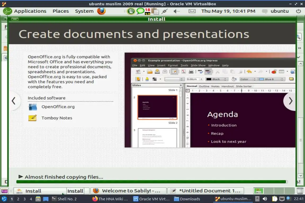Image resolution: width=305 pixels, height=203 pixels.
Task: Click the power button in top panel
Action: (298, 11)
